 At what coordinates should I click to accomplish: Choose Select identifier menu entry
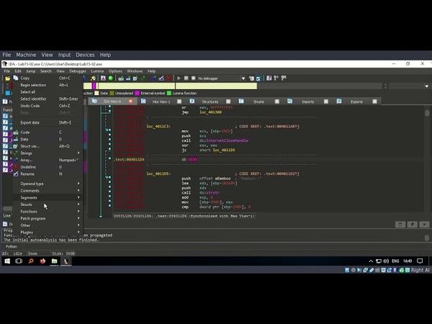[x=48, y=99]
